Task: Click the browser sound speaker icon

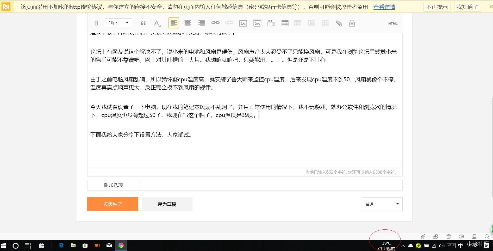Action: coord(461,237)
